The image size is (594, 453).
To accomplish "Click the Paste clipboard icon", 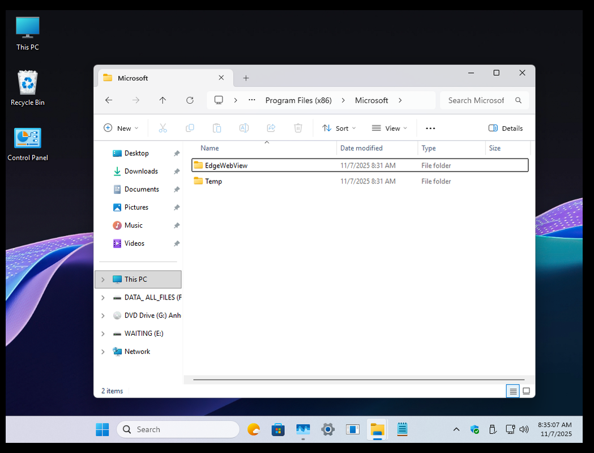I will pyautogui.click(x=217, y=128).
